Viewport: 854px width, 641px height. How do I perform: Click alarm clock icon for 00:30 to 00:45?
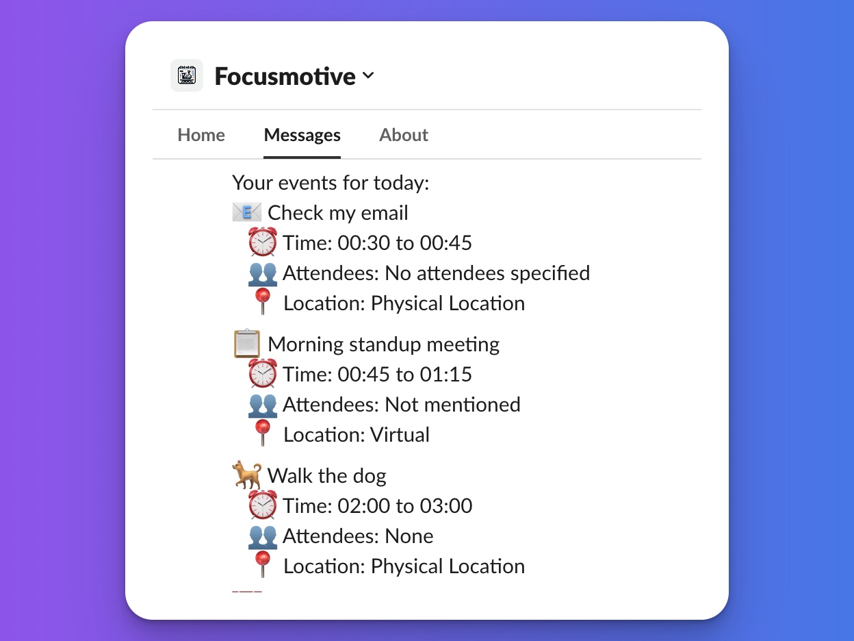coord(262,242)
